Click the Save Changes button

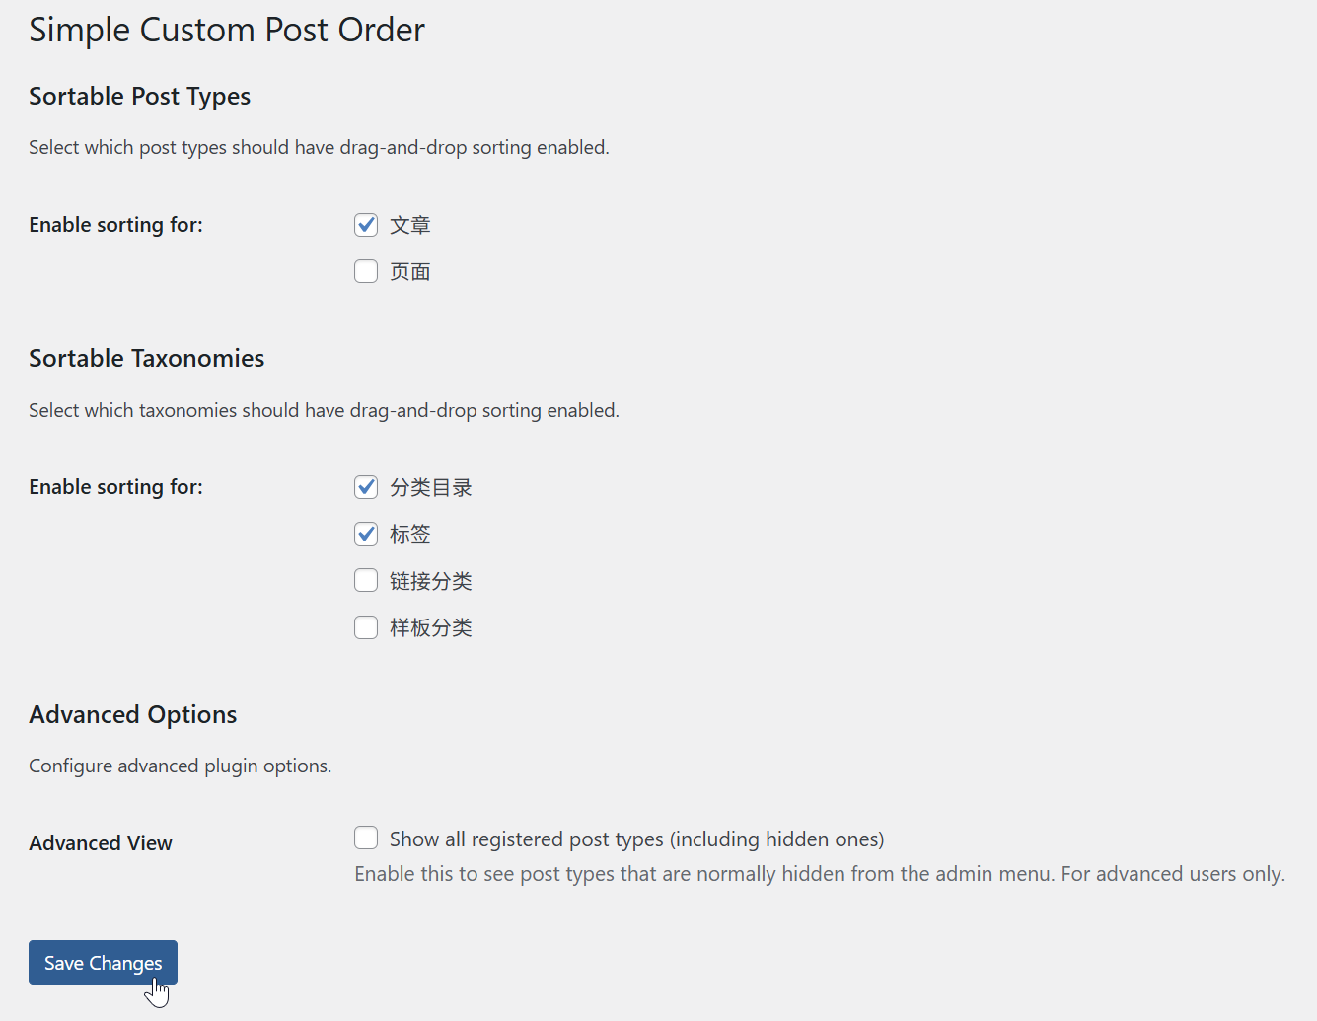coord(103,963)
